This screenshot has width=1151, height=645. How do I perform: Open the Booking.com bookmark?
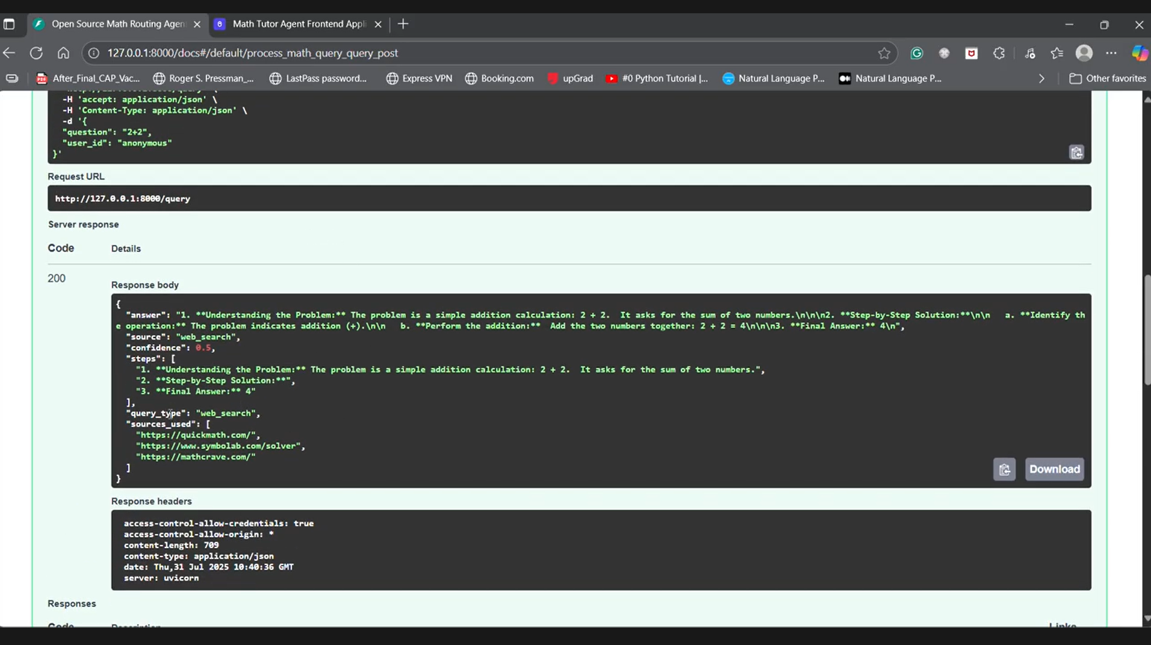tap(499, 78)
